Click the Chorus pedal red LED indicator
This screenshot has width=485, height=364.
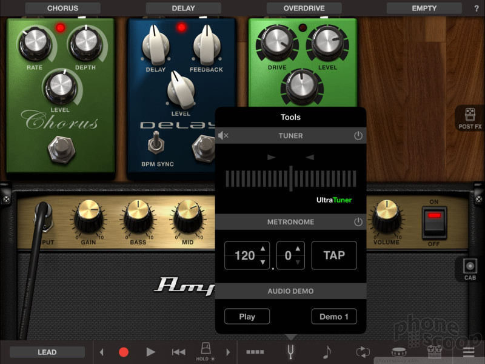60,28
